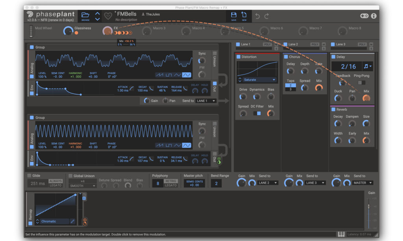Click the Glassiness macro modulation dot
This screenshot has width=403, height=241.
click(x=76, y=33)
